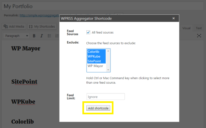The width and height of the screenshot is (206, 128).
Task: Insert a numbered list in the editor
Action: [x=57, y=36]
